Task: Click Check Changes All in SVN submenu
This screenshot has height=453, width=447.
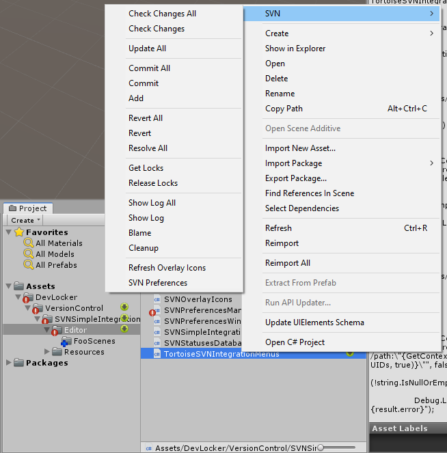Action: (162, 14)
